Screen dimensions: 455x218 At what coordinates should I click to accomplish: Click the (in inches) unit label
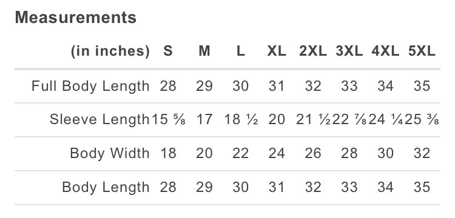tap(110, 51)
